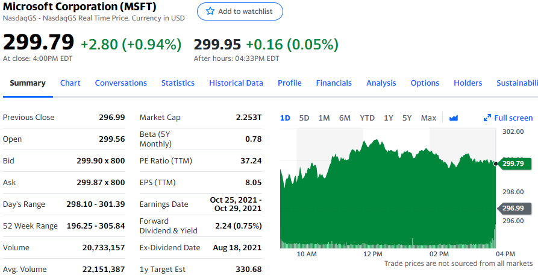The height and width of the screenshot is (278, 538).
Task: Click the Day's Range value 298.10 - 301.39
Action: (96, 204)
